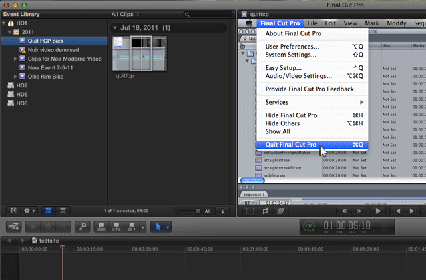Click the "1 of 1 selected, 04:00" status
Screen dimensions: 426x280
coord(126,211)
